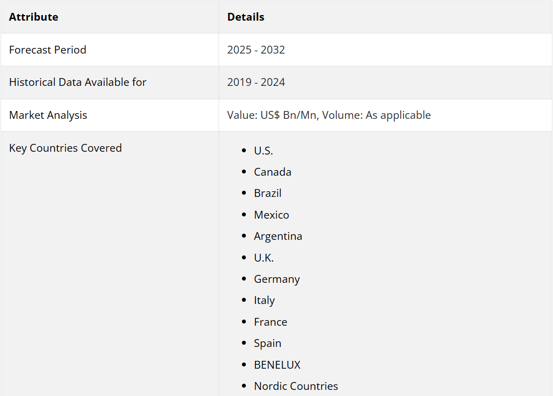Click Nordic Countries list item
Image resolution: width=553 pixels, height=396 pixels.
(296, 386)
